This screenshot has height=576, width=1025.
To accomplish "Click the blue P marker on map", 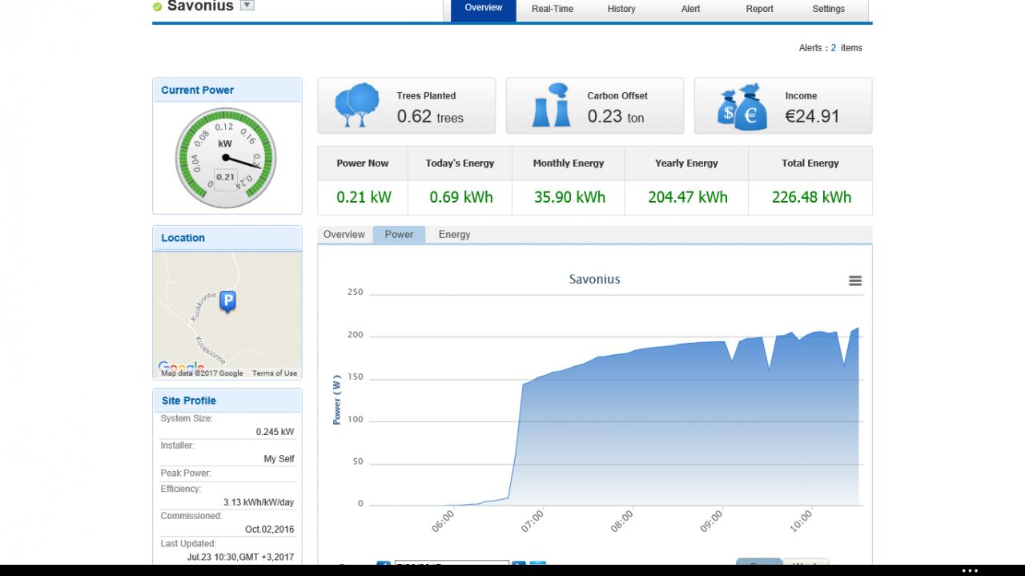I will (x=227, y=302).
